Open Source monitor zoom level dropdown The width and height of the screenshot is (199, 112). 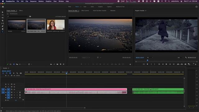tap(86, 58)
